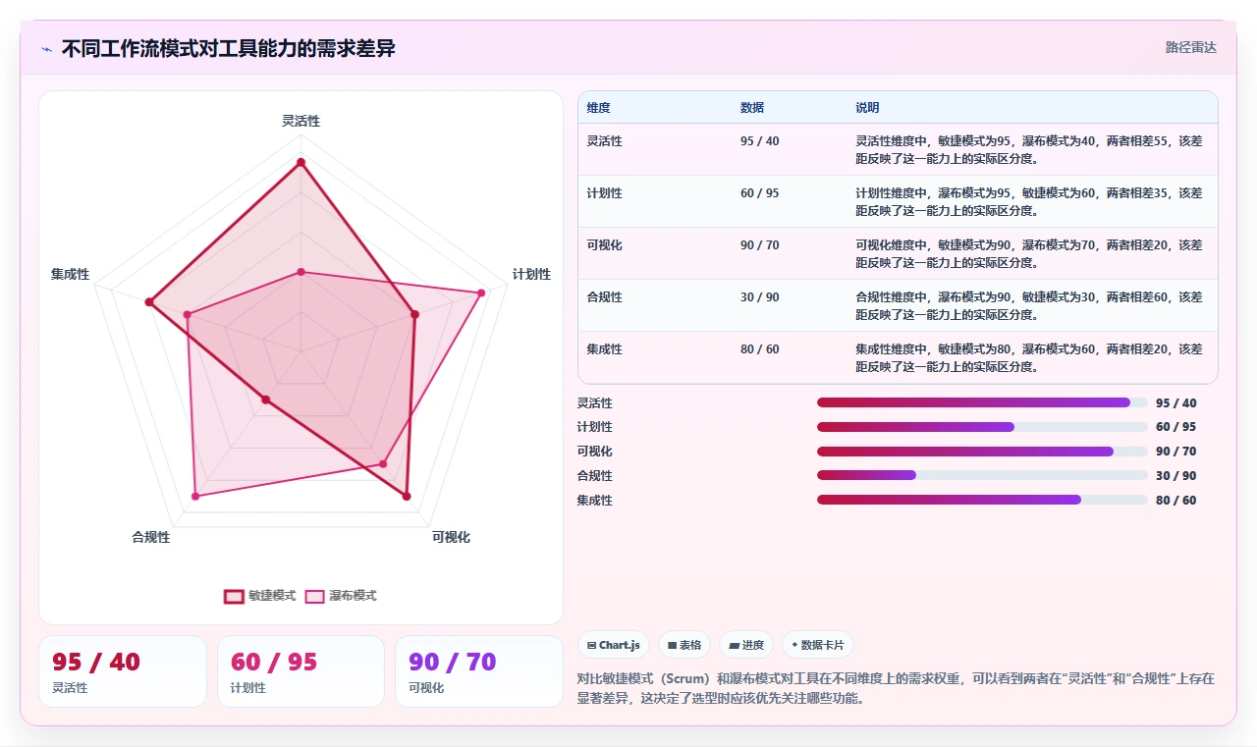Screen dimensions: 1257x747
Task: Select the 数据卡片 tag chip
Action: pos(818,645)
